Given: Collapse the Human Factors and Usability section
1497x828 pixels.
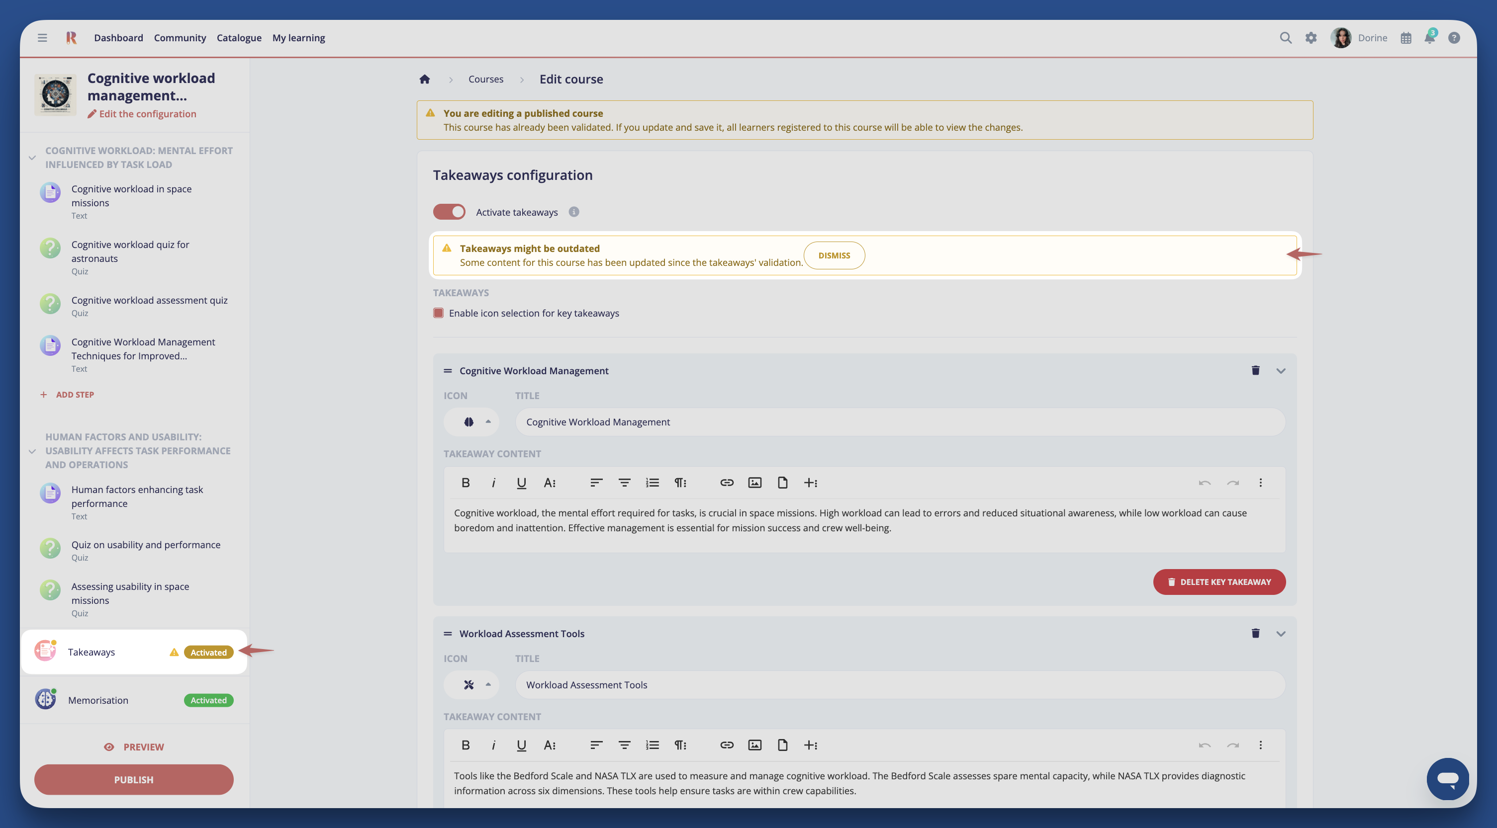Looking at the screenshot, I should click(32, 451).
